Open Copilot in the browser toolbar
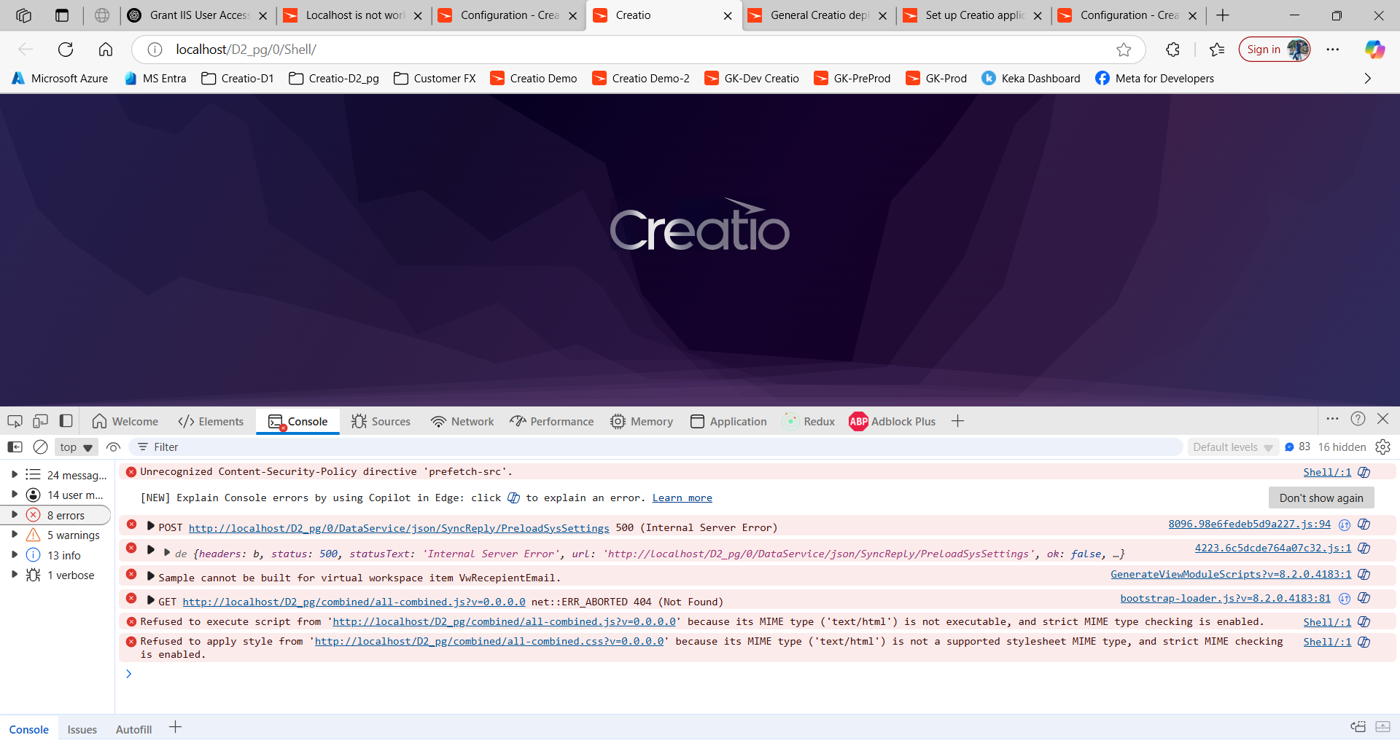Screen dimensions: 1400x743 pos(1374,50)
